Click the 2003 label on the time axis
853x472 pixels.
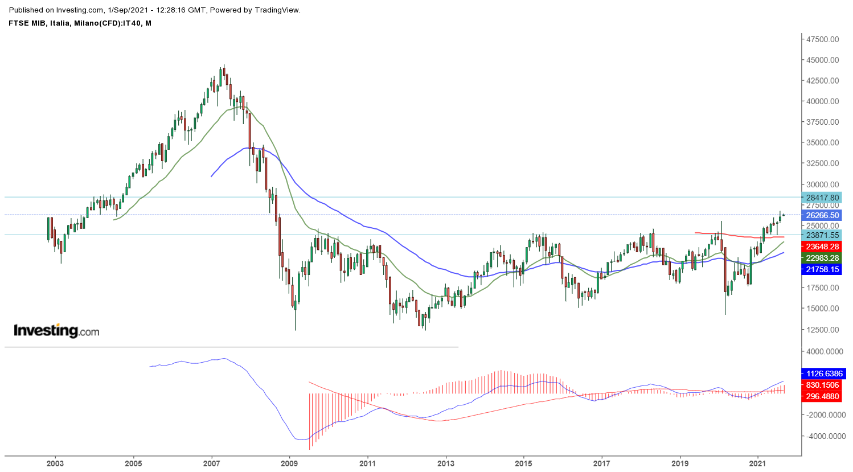click(x=55, y=463)
